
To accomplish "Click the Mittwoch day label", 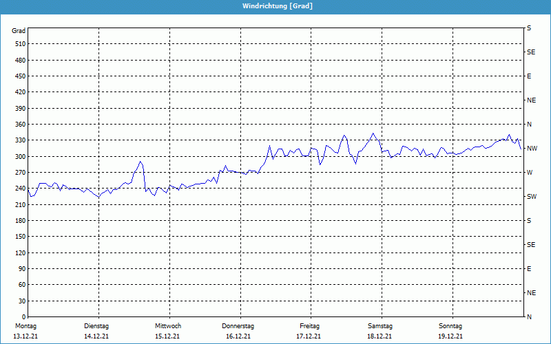I will pos(168,325).
